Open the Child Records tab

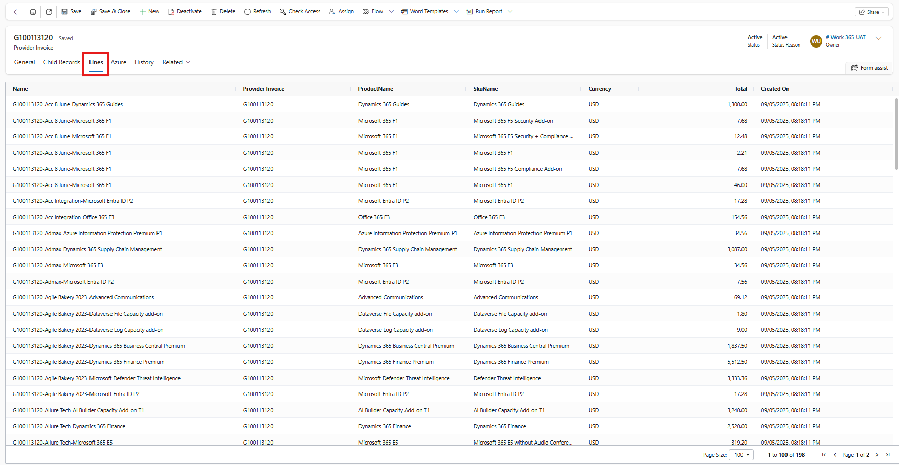click(62, 62)
